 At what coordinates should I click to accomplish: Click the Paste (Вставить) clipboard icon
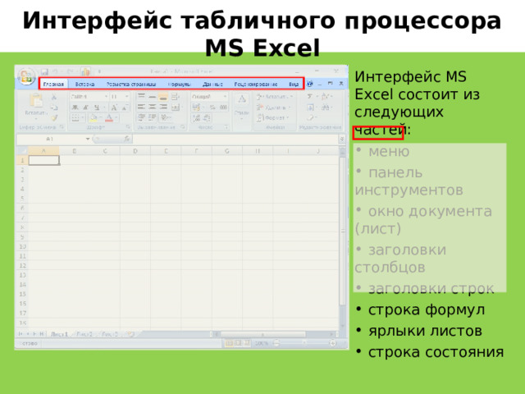[35, 101]
